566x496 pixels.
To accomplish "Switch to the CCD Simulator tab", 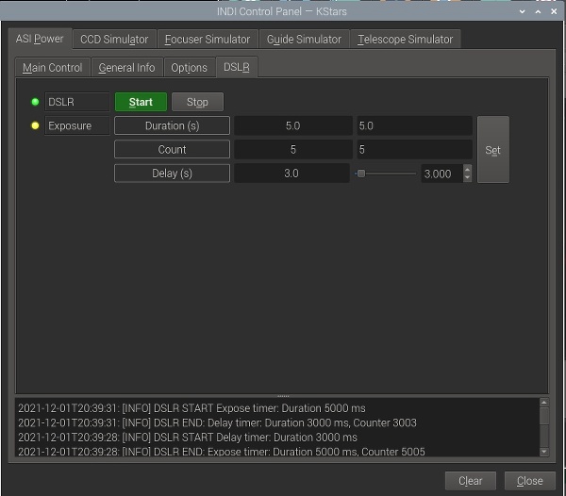I will [114, 39].
